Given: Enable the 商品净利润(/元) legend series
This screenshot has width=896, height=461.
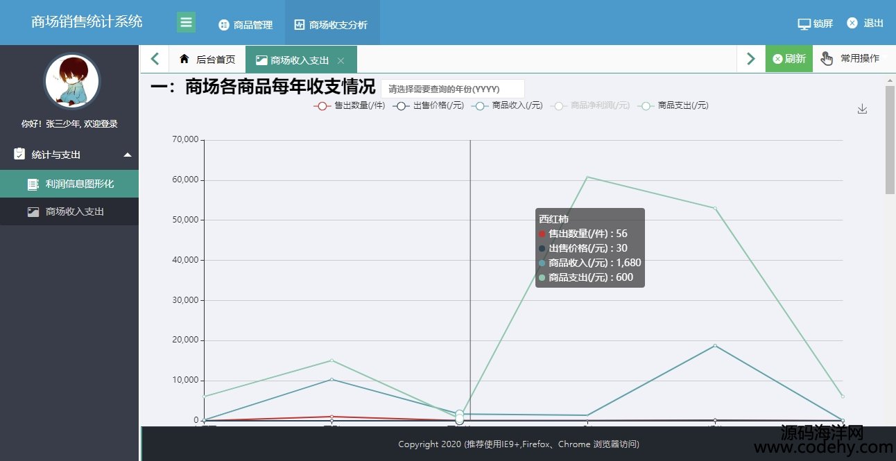Looking at the screenshot, I should click(x=590, y=105).
